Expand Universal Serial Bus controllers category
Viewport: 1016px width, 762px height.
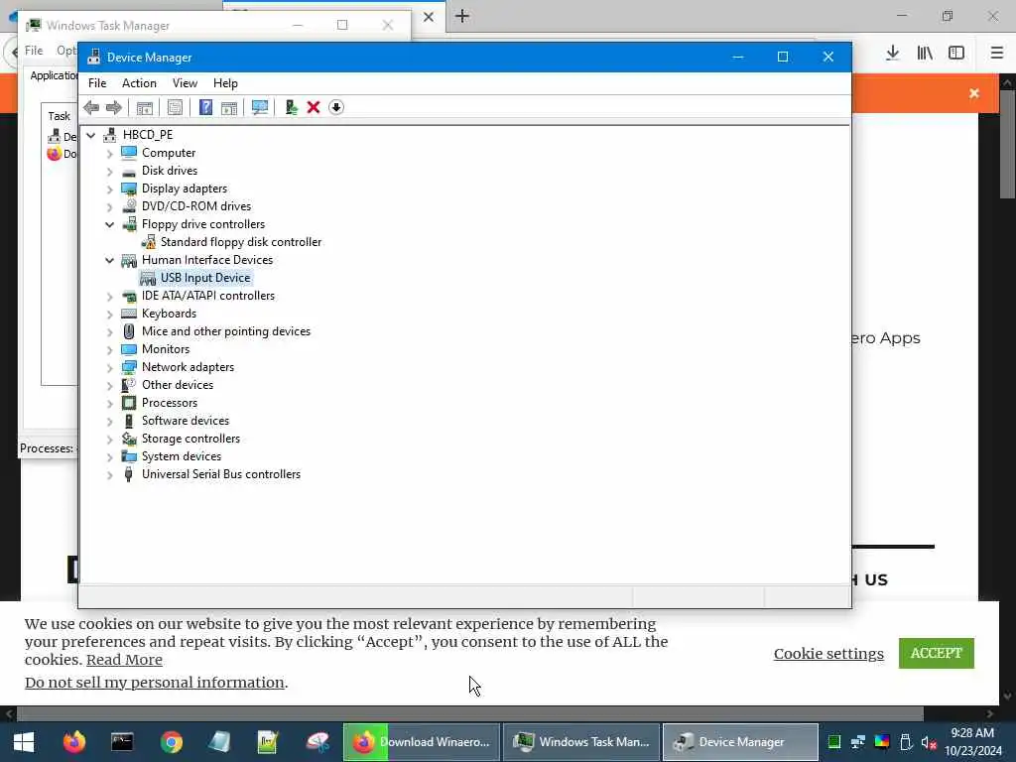[x=109, y=475]
